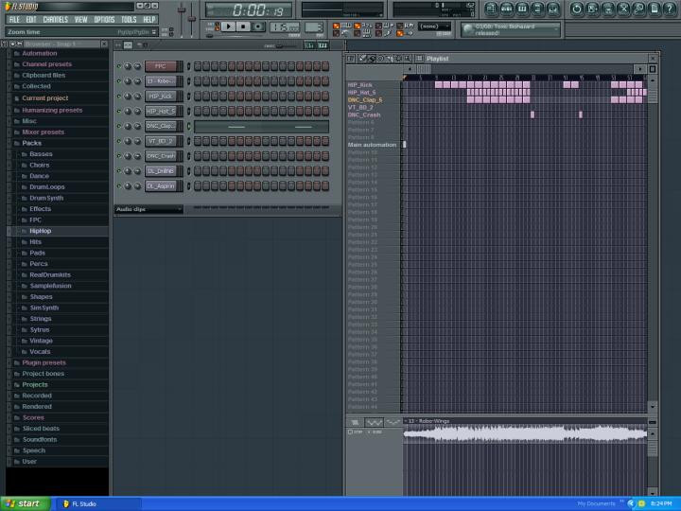
Task: Open the Playlist window shortcut icon
Action: [x=491, y=9]
